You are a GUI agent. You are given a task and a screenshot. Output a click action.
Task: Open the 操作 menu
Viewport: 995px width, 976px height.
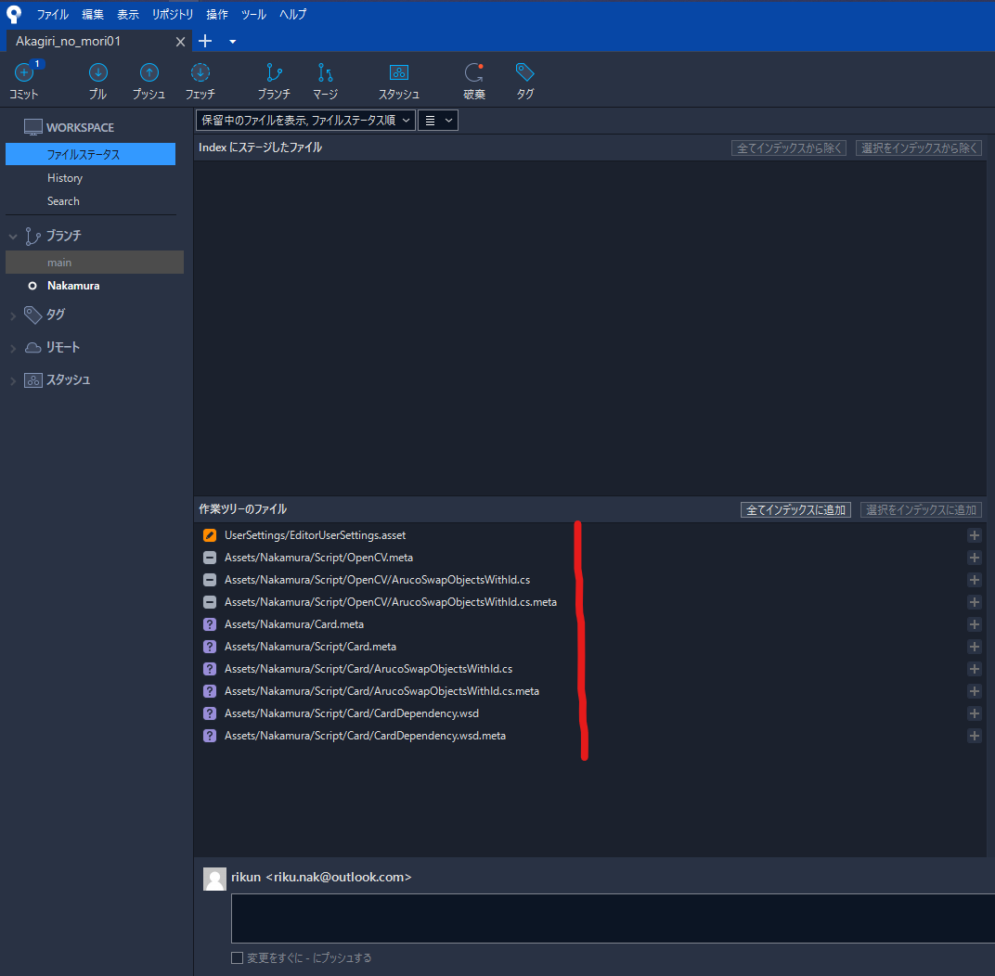point(216,14)
